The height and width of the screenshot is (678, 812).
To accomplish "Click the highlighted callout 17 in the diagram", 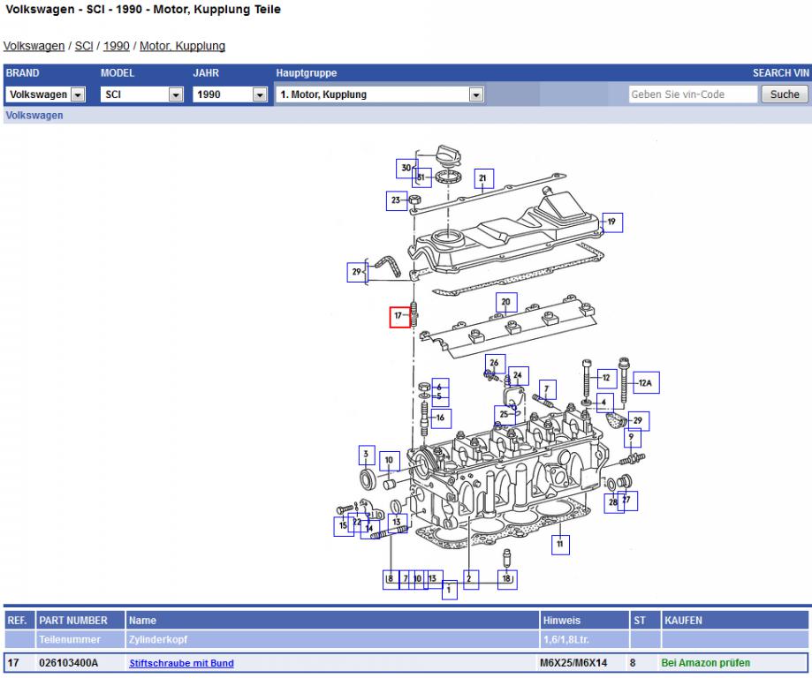I will [x=400, y=316].
